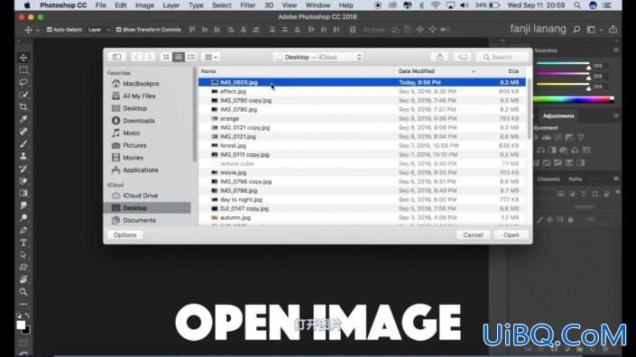
Task: Toggle lock all layer attributes padlock
Action: click(x=571, y=220)
